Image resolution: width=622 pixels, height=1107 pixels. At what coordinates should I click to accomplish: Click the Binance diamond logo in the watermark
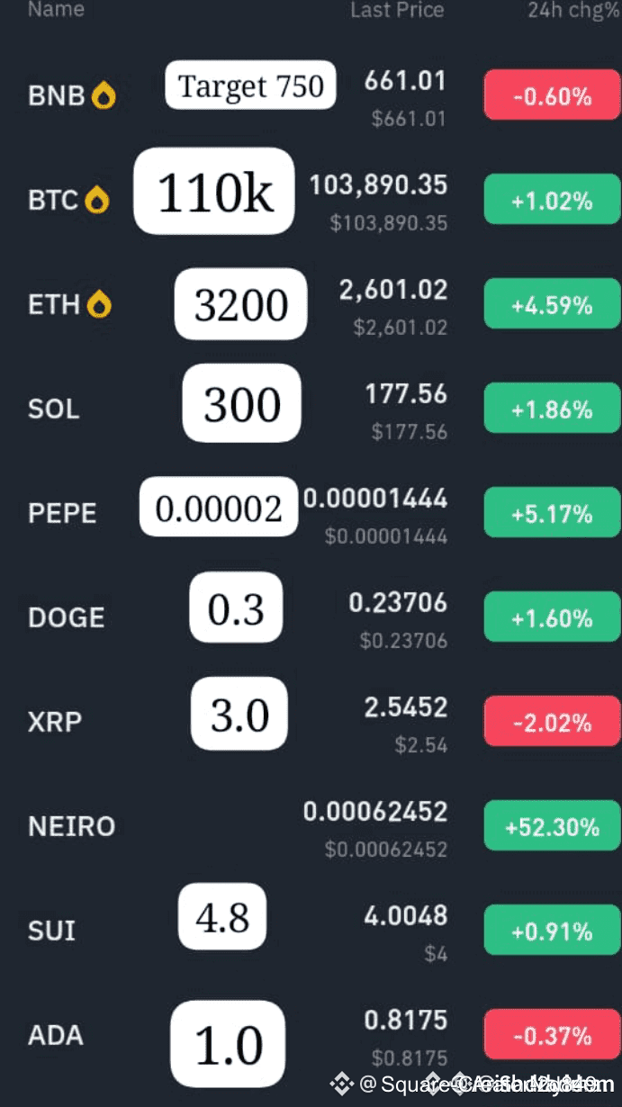(342, 1084)
